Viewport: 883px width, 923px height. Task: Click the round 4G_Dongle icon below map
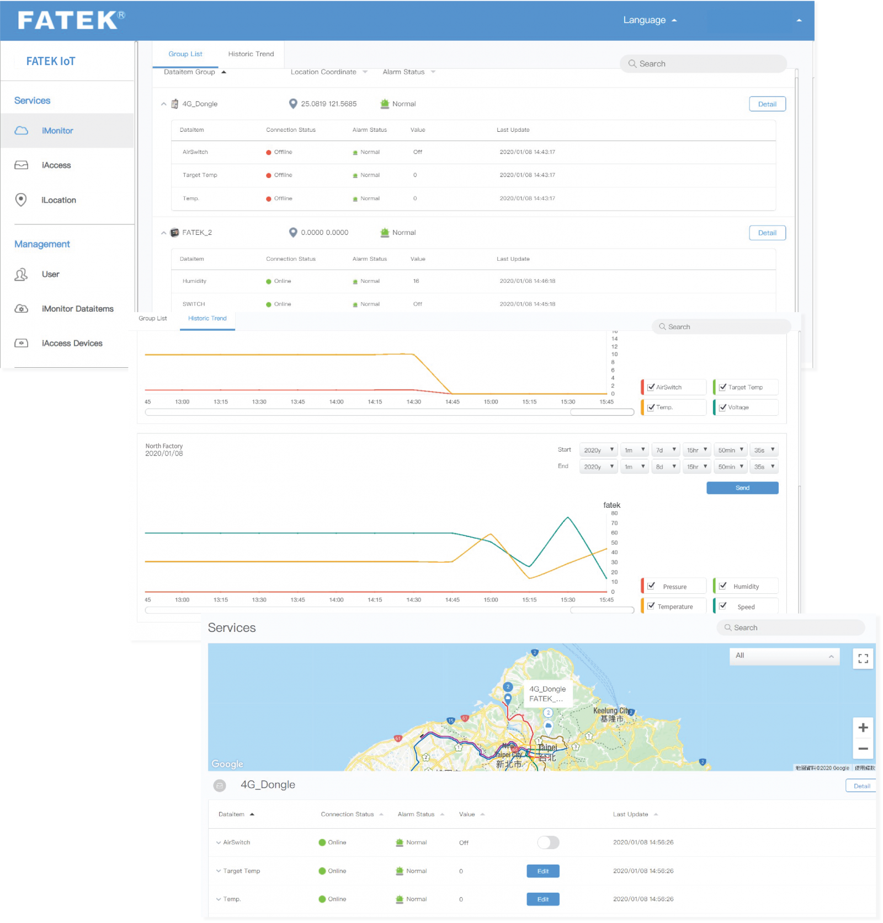220,786
